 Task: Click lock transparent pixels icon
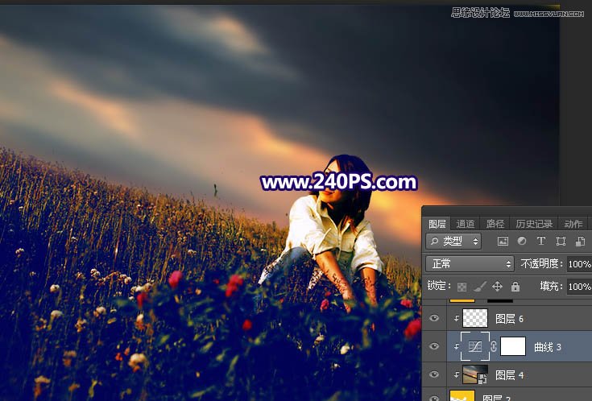point(462,287)
